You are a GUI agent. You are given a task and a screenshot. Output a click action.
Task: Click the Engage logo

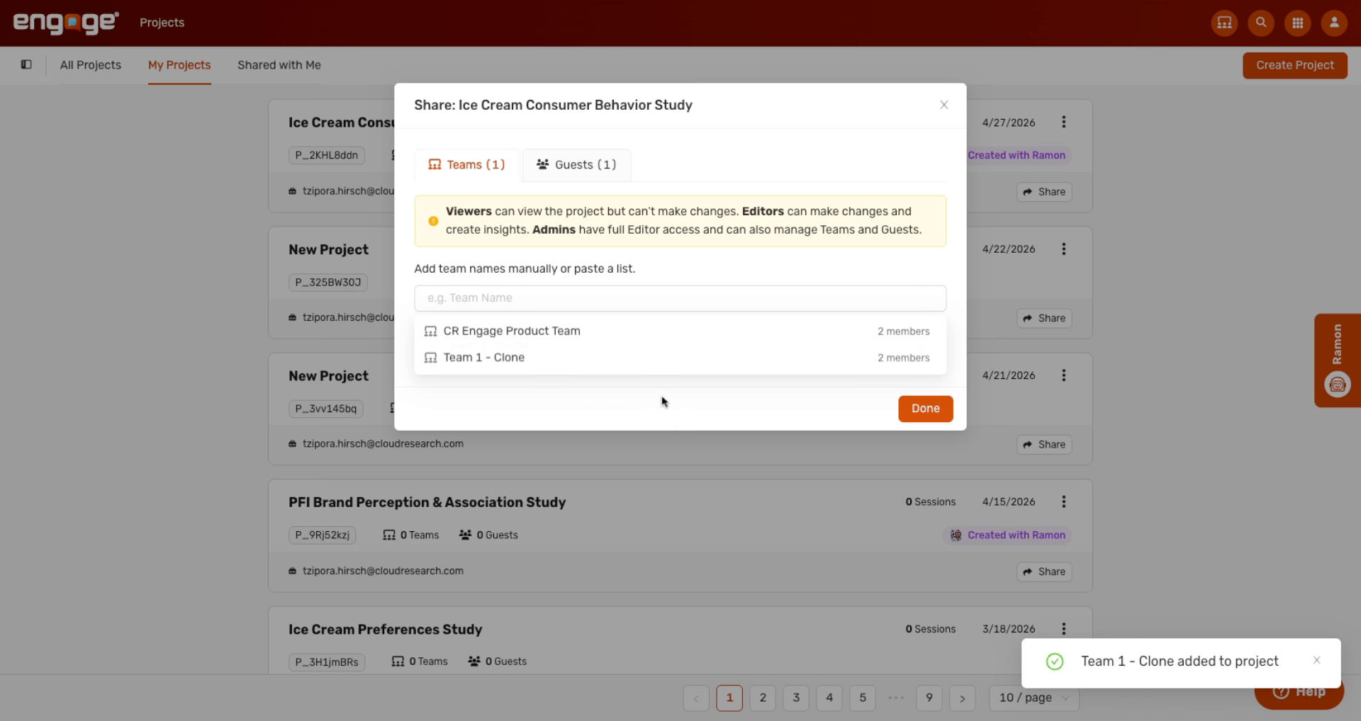(x=66, y=23)
